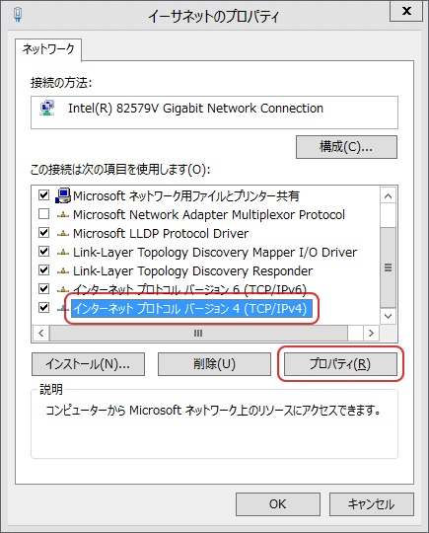The width and height of the screenshot is (429, 533).
Task: Click the インストール(N)... button
Action: [x=88, y=364]
